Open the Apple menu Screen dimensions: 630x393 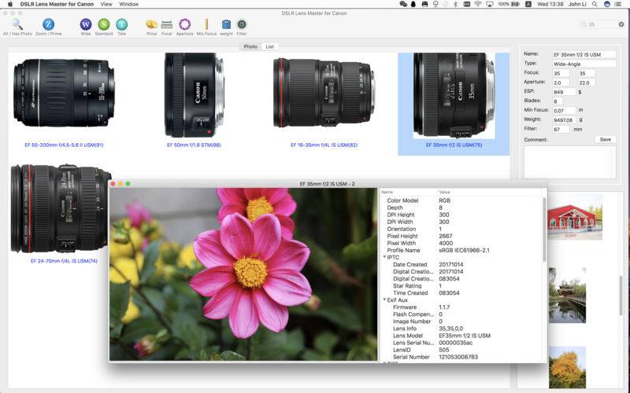tap(10, 4)
